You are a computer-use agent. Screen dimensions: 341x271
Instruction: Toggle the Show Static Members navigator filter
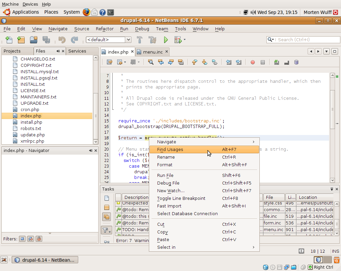[x=30, y=239]
